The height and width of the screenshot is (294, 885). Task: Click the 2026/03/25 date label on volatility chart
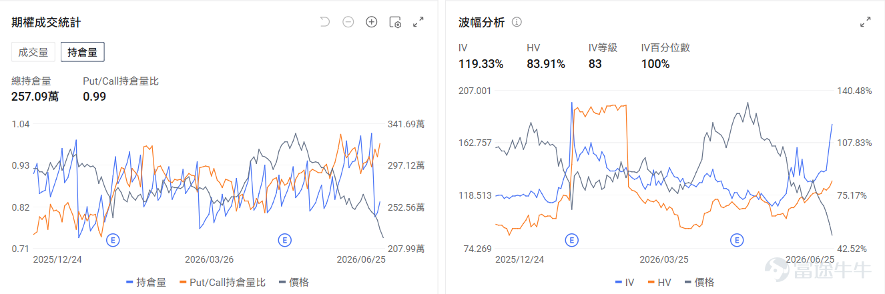click(x=664, y=259)
